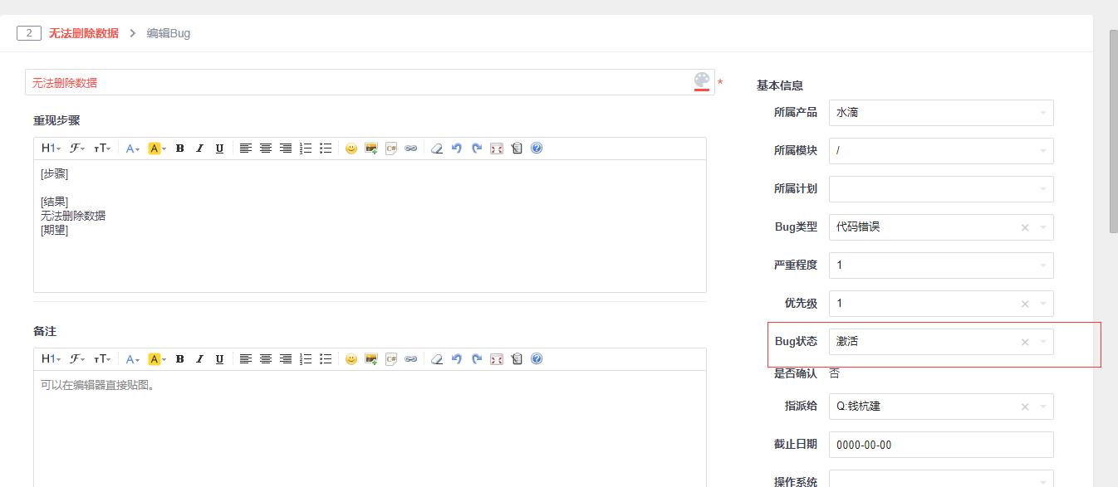The image size is (1118, 487).
Task: Open heading H1 menu in 备注 toolbar
Action: tap(51, 359)
